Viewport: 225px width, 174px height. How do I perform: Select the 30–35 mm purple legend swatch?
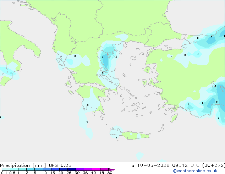click(x=80, y=169)
